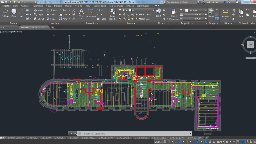Open the L_KK3 914x297 layout tab
This screenshot has width=256, height=144.
click(x=141, y=138)
